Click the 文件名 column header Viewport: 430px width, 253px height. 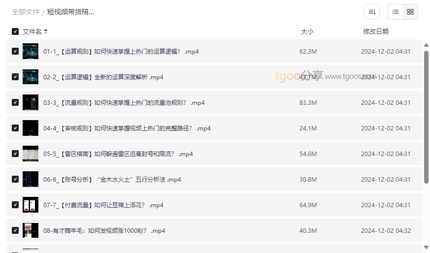click(32, 32)
